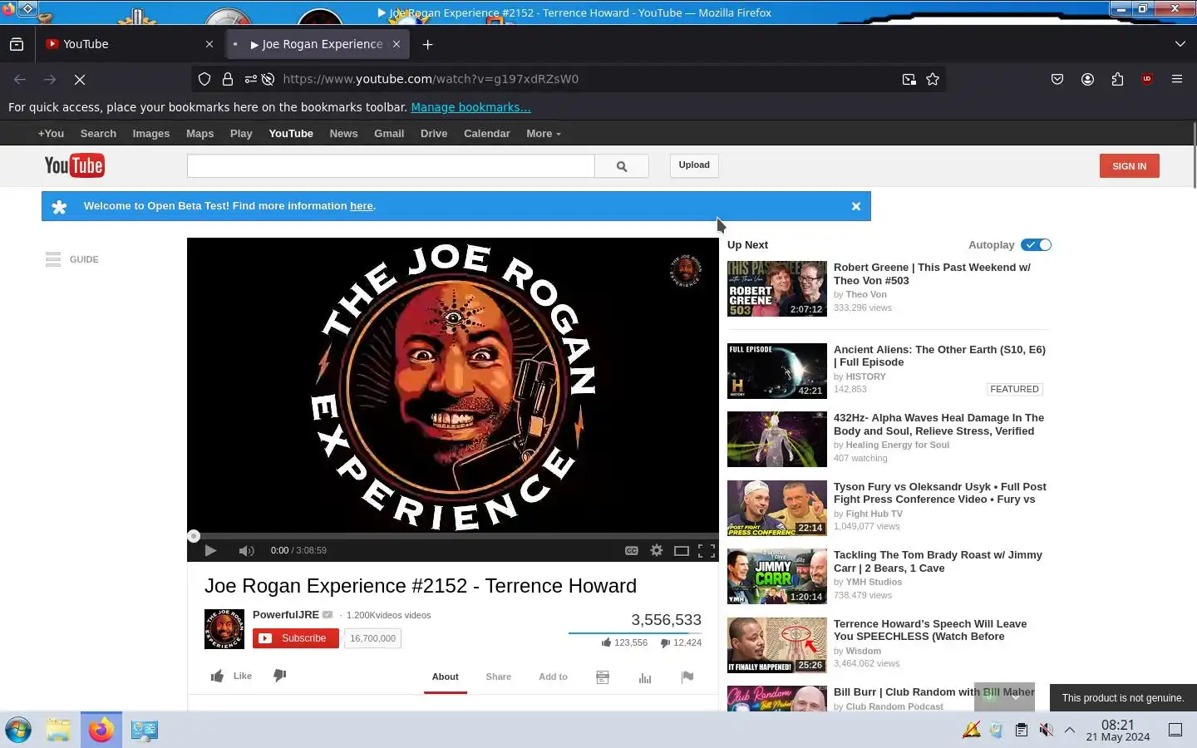Switch player to theater mode

tap(682, 550)
